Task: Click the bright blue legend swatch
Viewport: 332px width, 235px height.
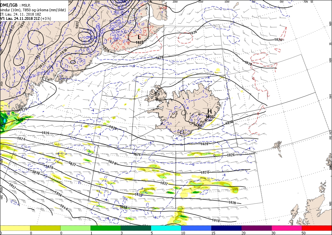Action: pyautogui.click(x=196, y=228)
